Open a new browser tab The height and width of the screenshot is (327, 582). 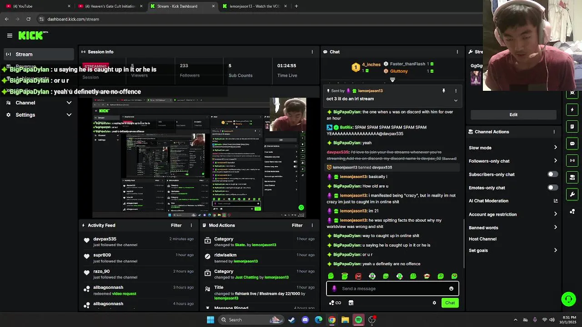coord(296,6)
